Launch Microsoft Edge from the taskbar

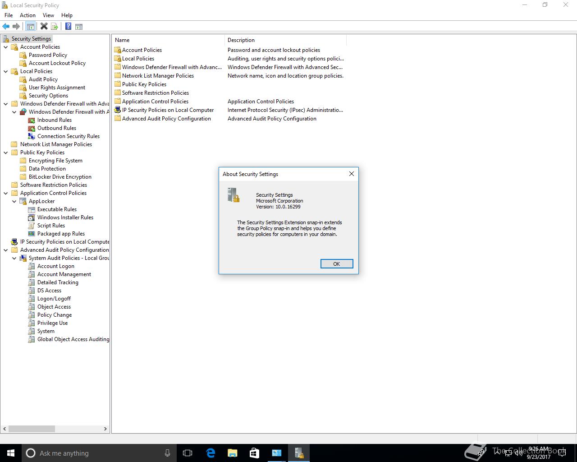click(211, 453)
